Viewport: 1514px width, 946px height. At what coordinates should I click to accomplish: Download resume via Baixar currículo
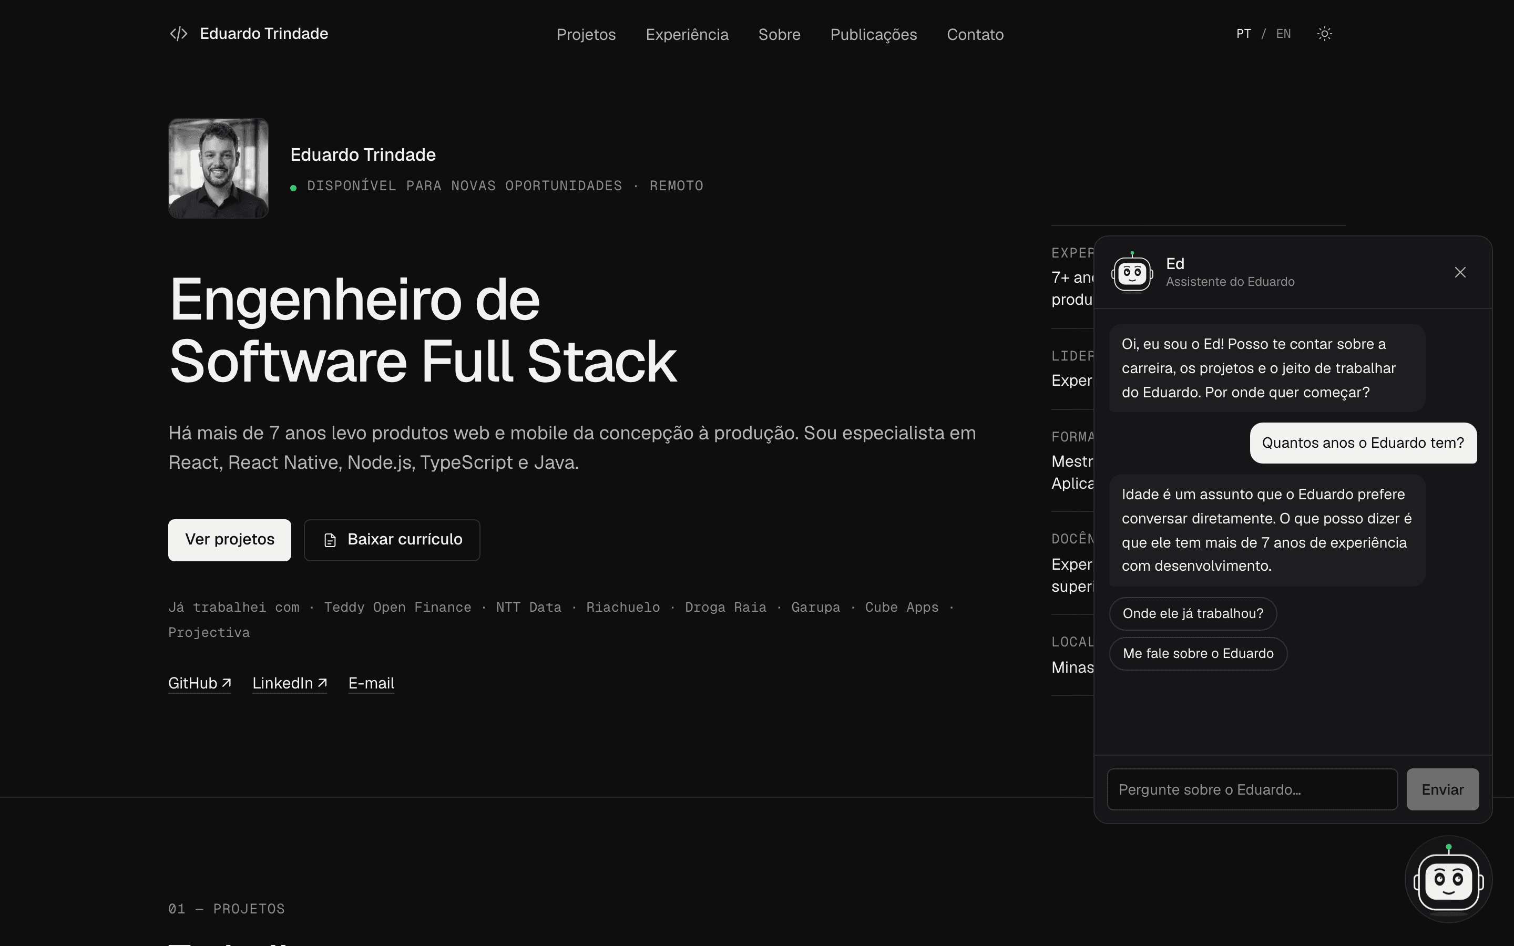tap(392, 540)
